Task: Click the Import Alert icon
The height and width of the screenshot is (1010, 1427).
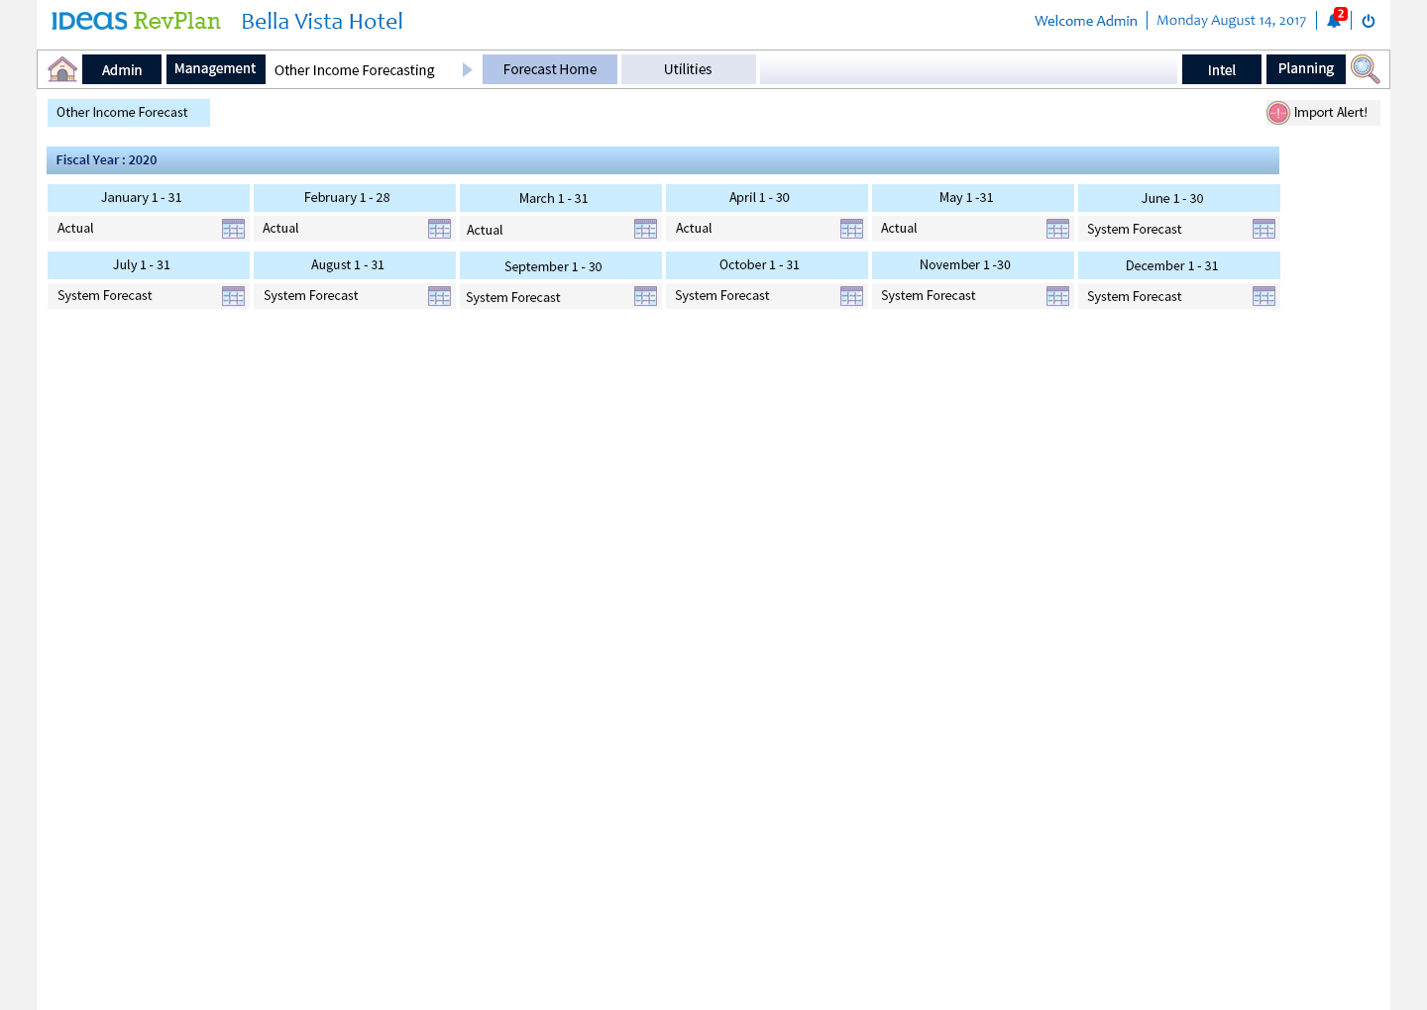Action: click(x=1278, y=113)
